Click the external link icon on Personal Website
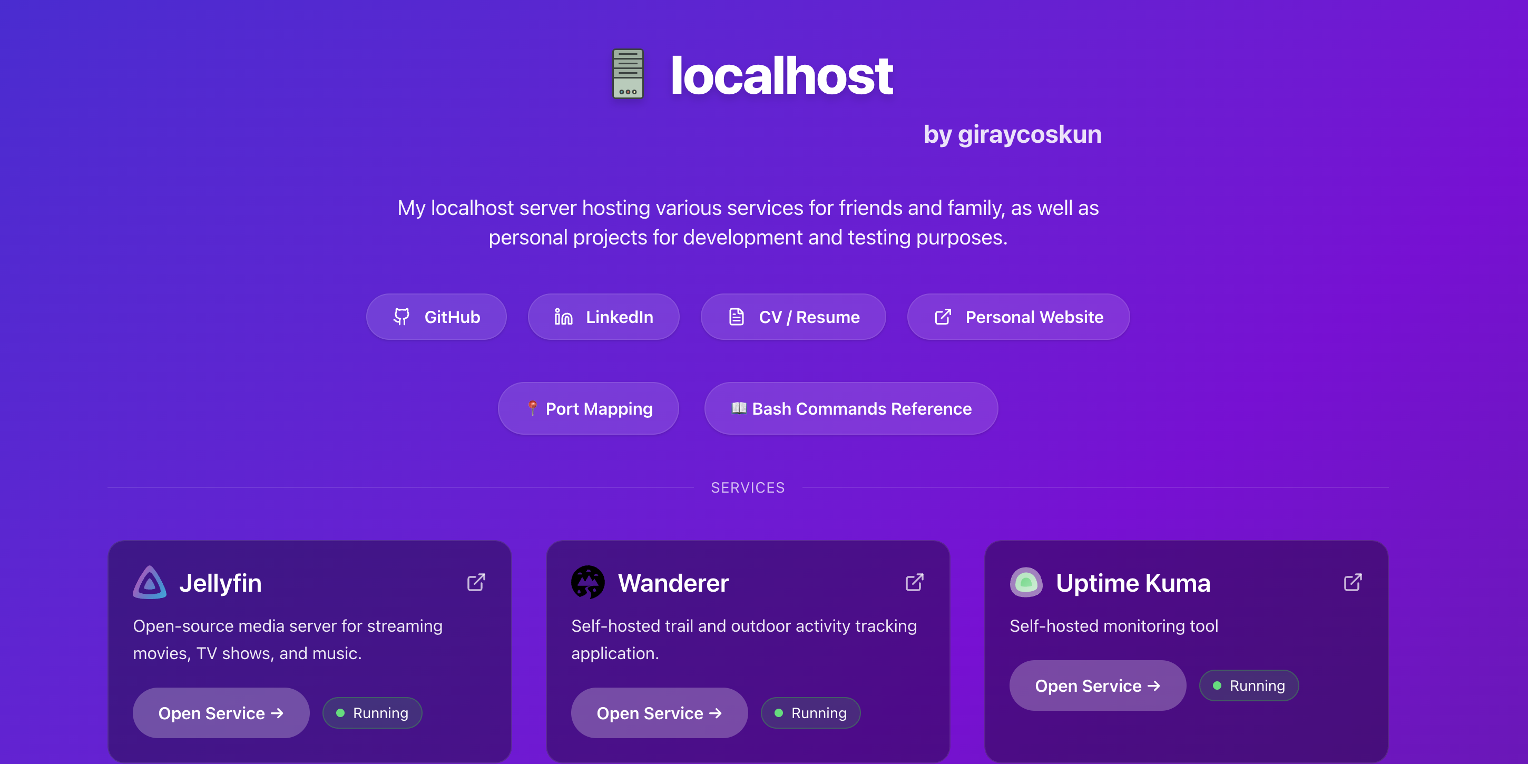Screen dimensions: 1528x764 (x=943, y=317)
